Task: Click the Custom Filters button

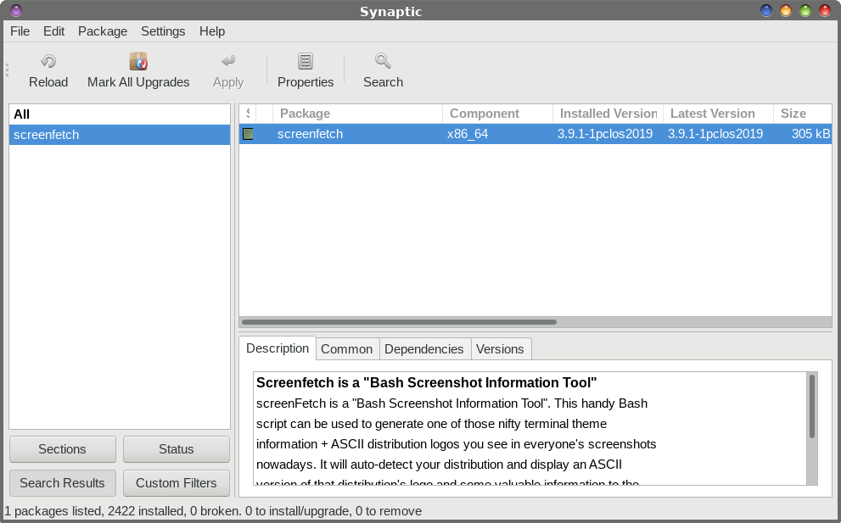Action: [176, 483]
